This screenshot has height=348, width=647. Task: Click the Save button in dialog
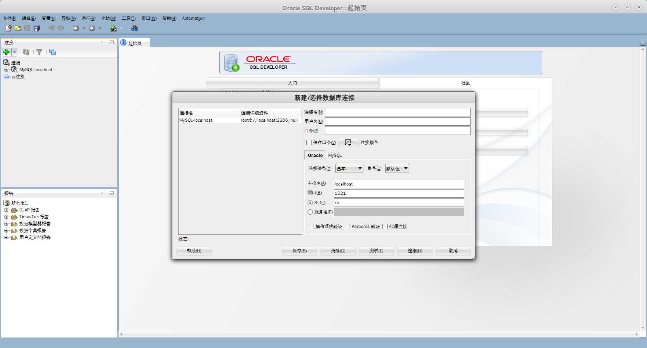tap(299, 251)
